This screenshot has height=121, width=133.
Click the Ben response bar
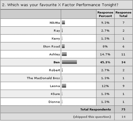pyautogui.click(x=69, y=62)
